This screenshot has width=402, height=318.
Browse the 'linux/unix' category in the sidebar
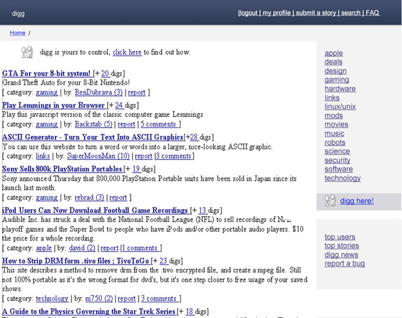coord(340,106)
